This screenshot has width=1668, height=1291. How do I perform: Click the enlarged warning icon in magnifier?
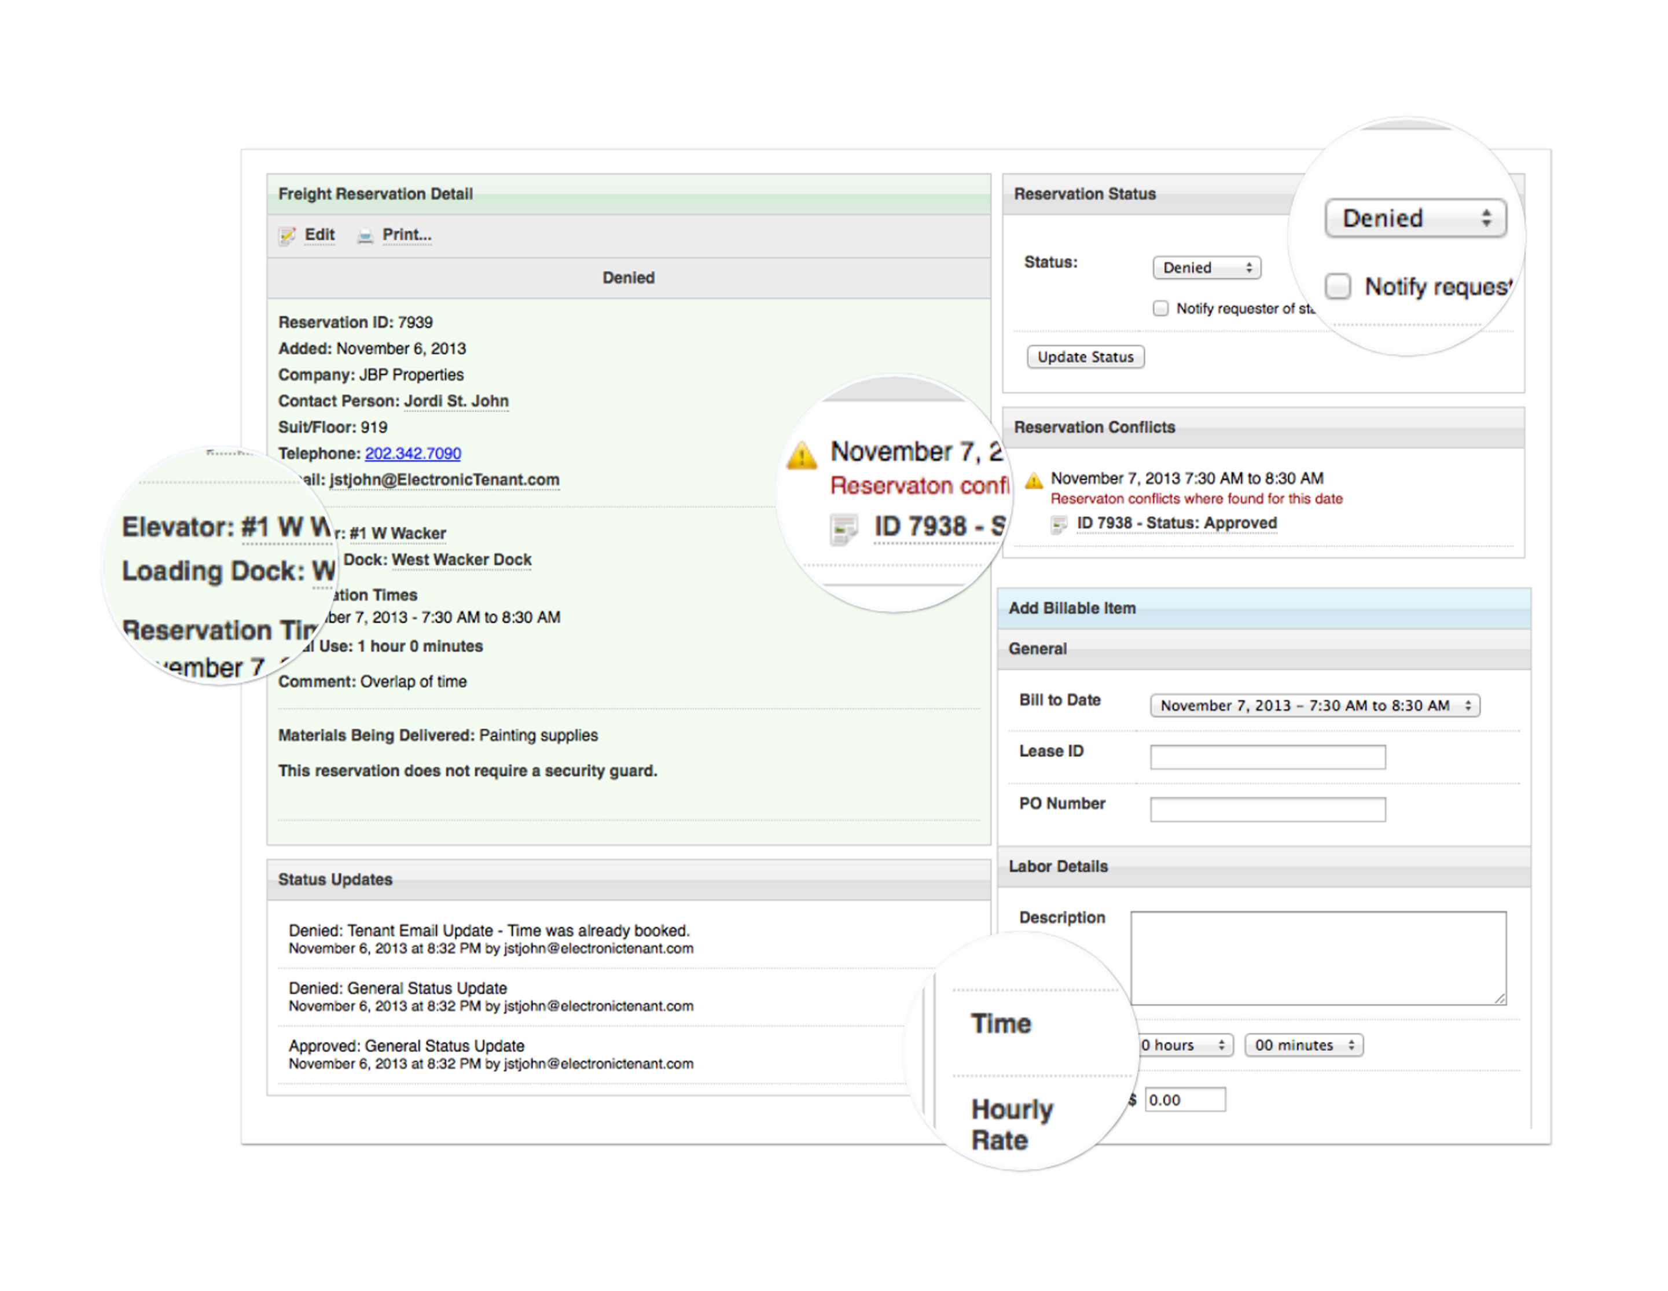(x=802, y=456)
